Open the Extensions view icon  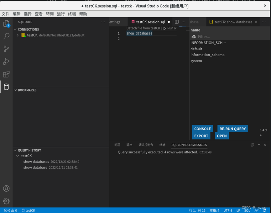click(x=6, y=74)
